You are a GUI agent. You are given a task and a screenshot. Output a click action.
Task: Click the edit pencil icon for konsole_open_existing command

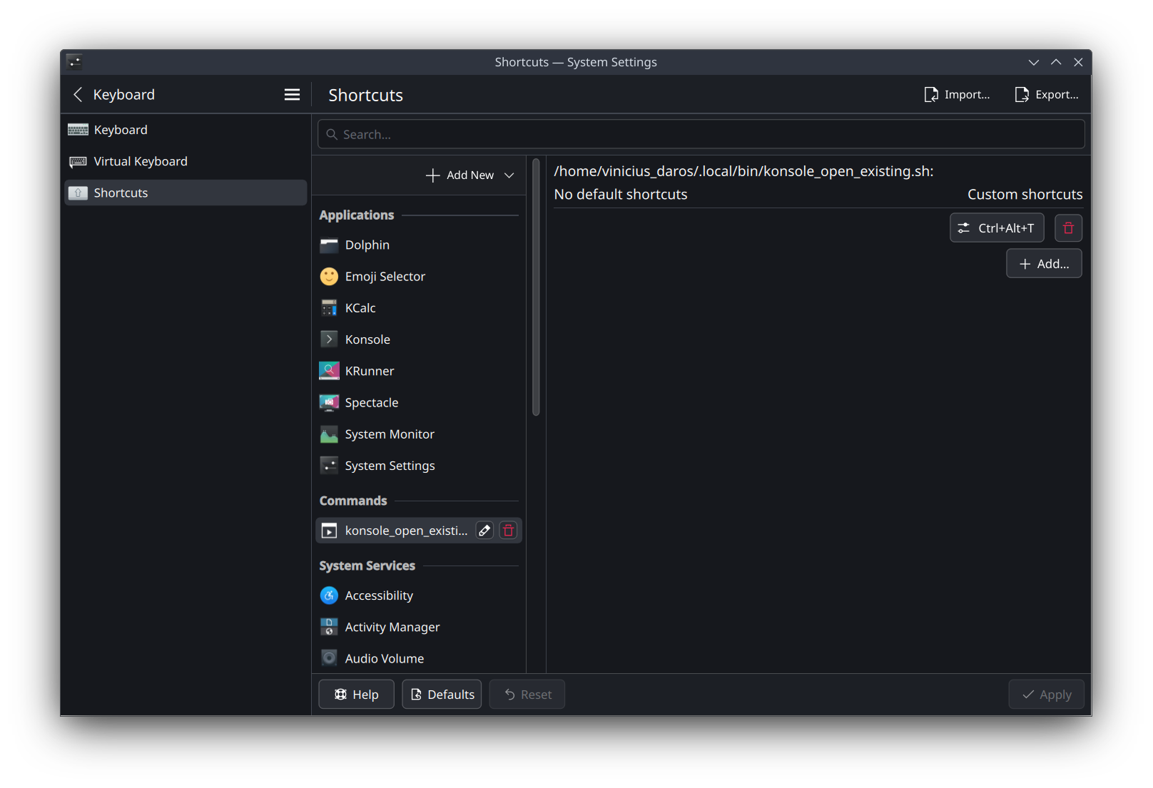tap(484, 531)
